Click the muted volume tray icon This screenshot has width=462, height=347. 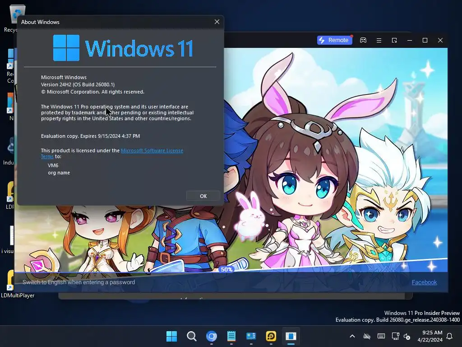point(407,336)
